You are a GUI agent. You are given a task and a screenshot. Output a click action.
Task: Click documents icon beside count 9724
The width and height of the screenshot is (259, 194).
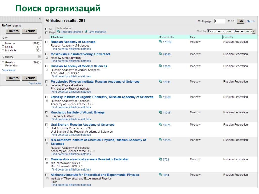[x=160, y=159]
